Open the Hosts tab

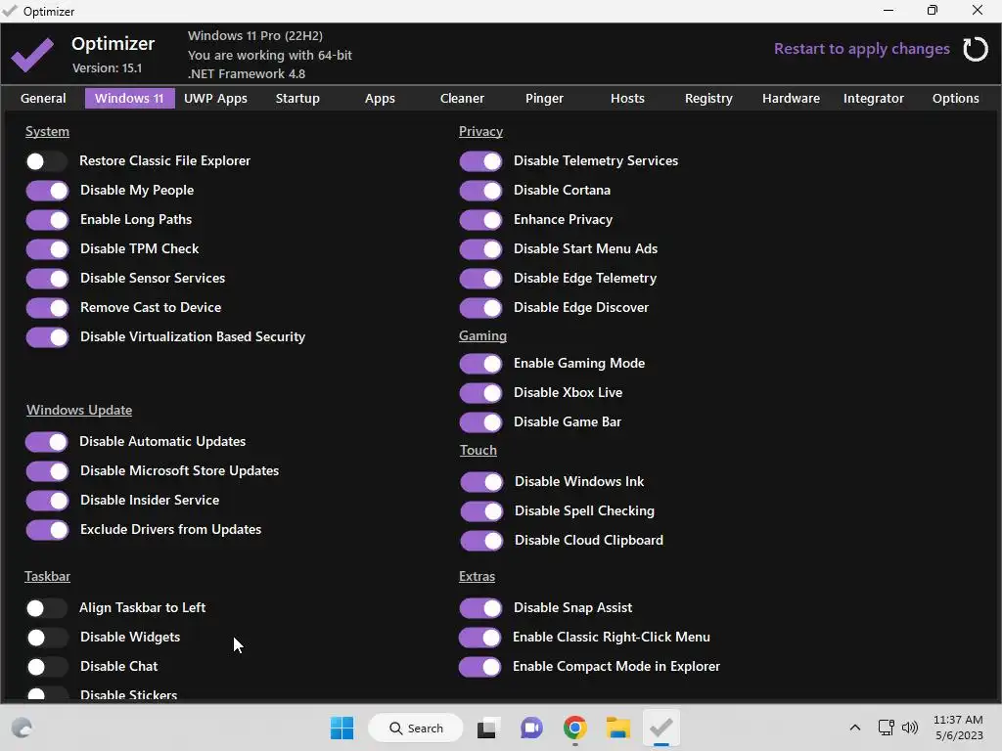pos(627,99)
